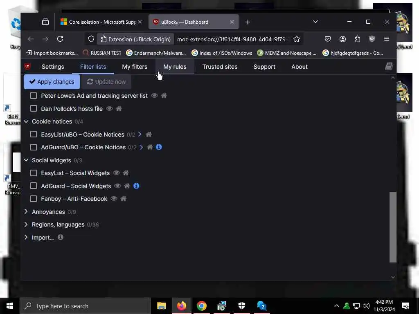Open Import bookmarks link
419x314 pixels.
pyautogui.click(x=52, y=53)
